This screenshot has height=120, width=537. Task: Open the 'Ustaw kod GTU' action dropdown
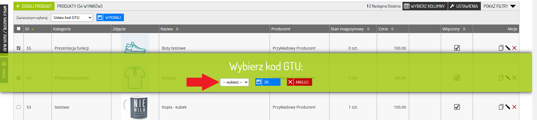[x=72, y=18]
